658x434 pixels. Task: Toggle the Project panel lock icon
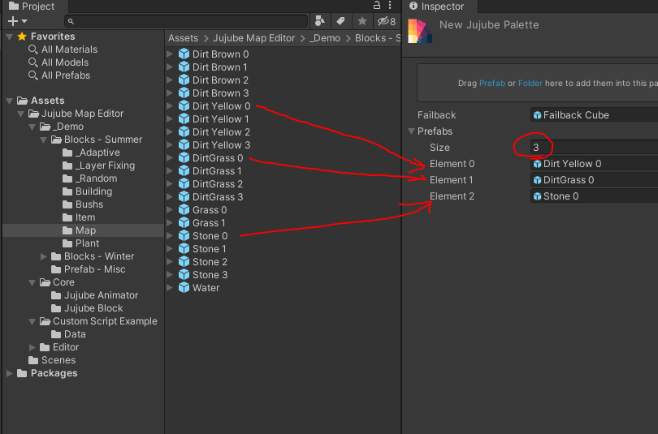point(377,6)
